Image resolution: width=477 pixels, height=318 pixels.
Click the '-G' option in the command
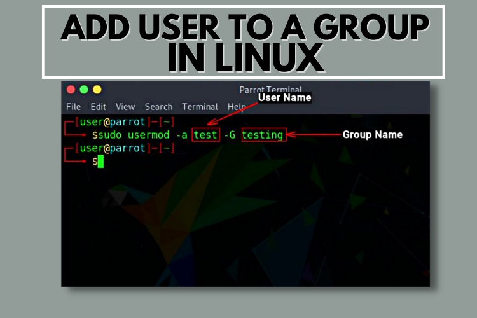tap(230, 135)
